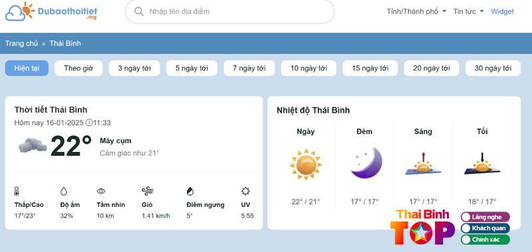532x252 pixels.
Task: Click the droplet icon above Độ ẩm
Action: coord(63,191)
